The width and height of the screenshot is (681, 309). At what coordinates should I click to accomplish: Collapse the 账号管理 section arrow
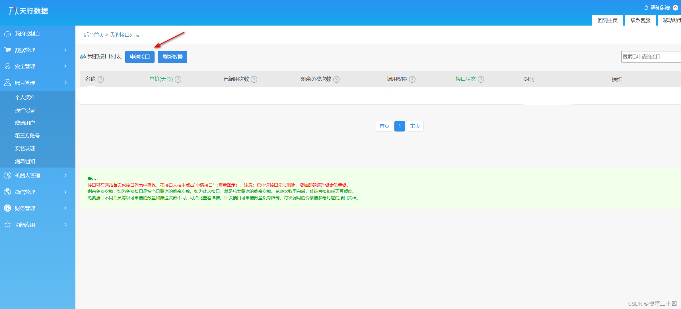(66, 83)
